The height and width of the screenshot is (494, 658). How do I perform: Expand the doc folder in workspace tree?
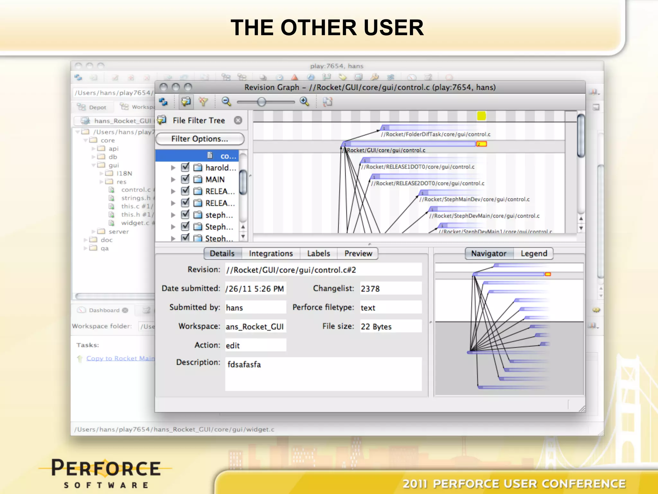[85, 240]
